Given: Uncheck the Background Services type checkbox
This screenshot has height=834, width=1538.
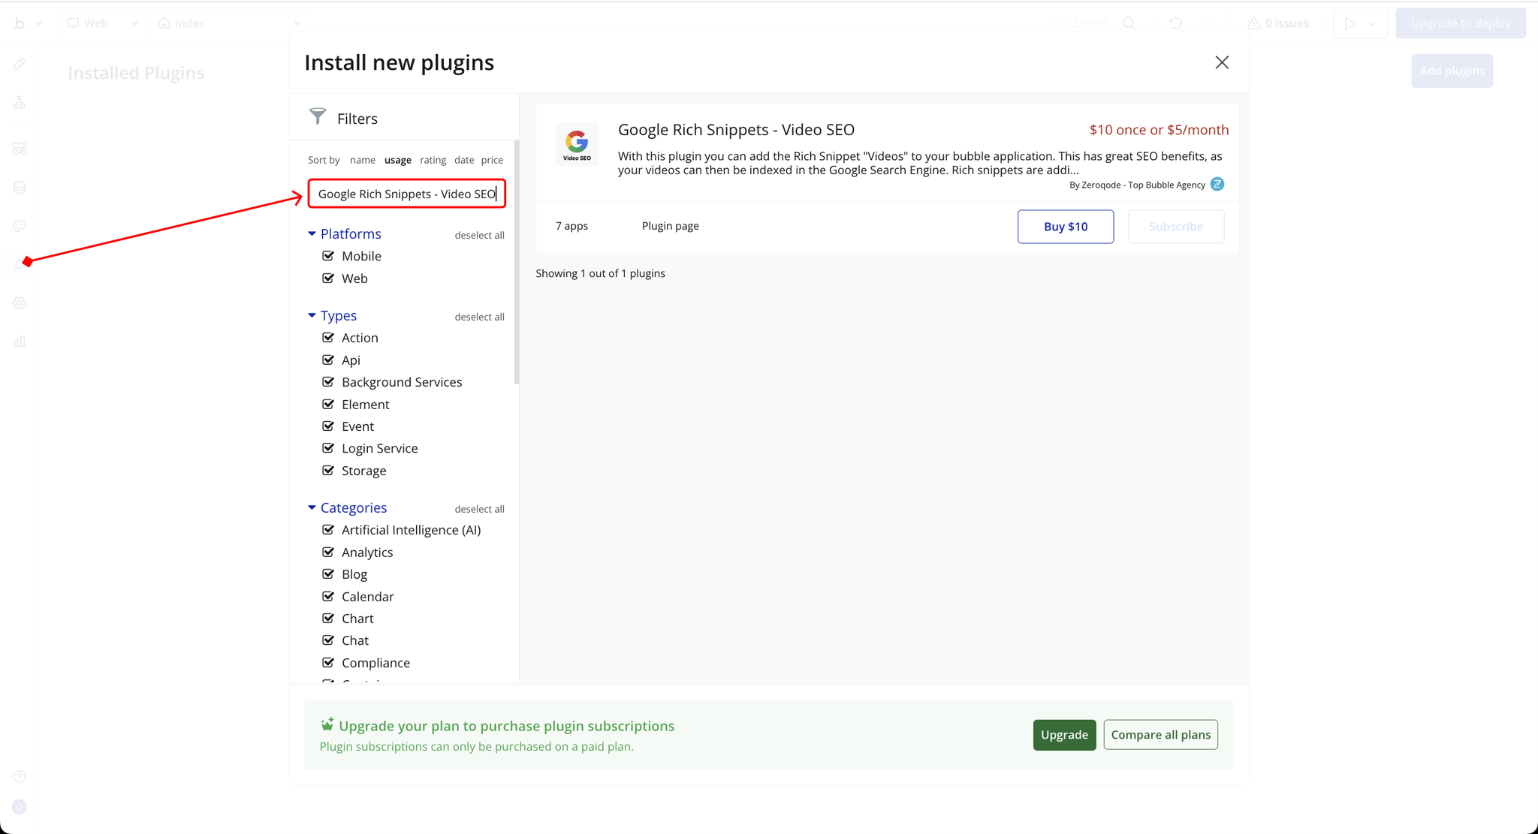Looking at the screenshot, I should (328, 382).
